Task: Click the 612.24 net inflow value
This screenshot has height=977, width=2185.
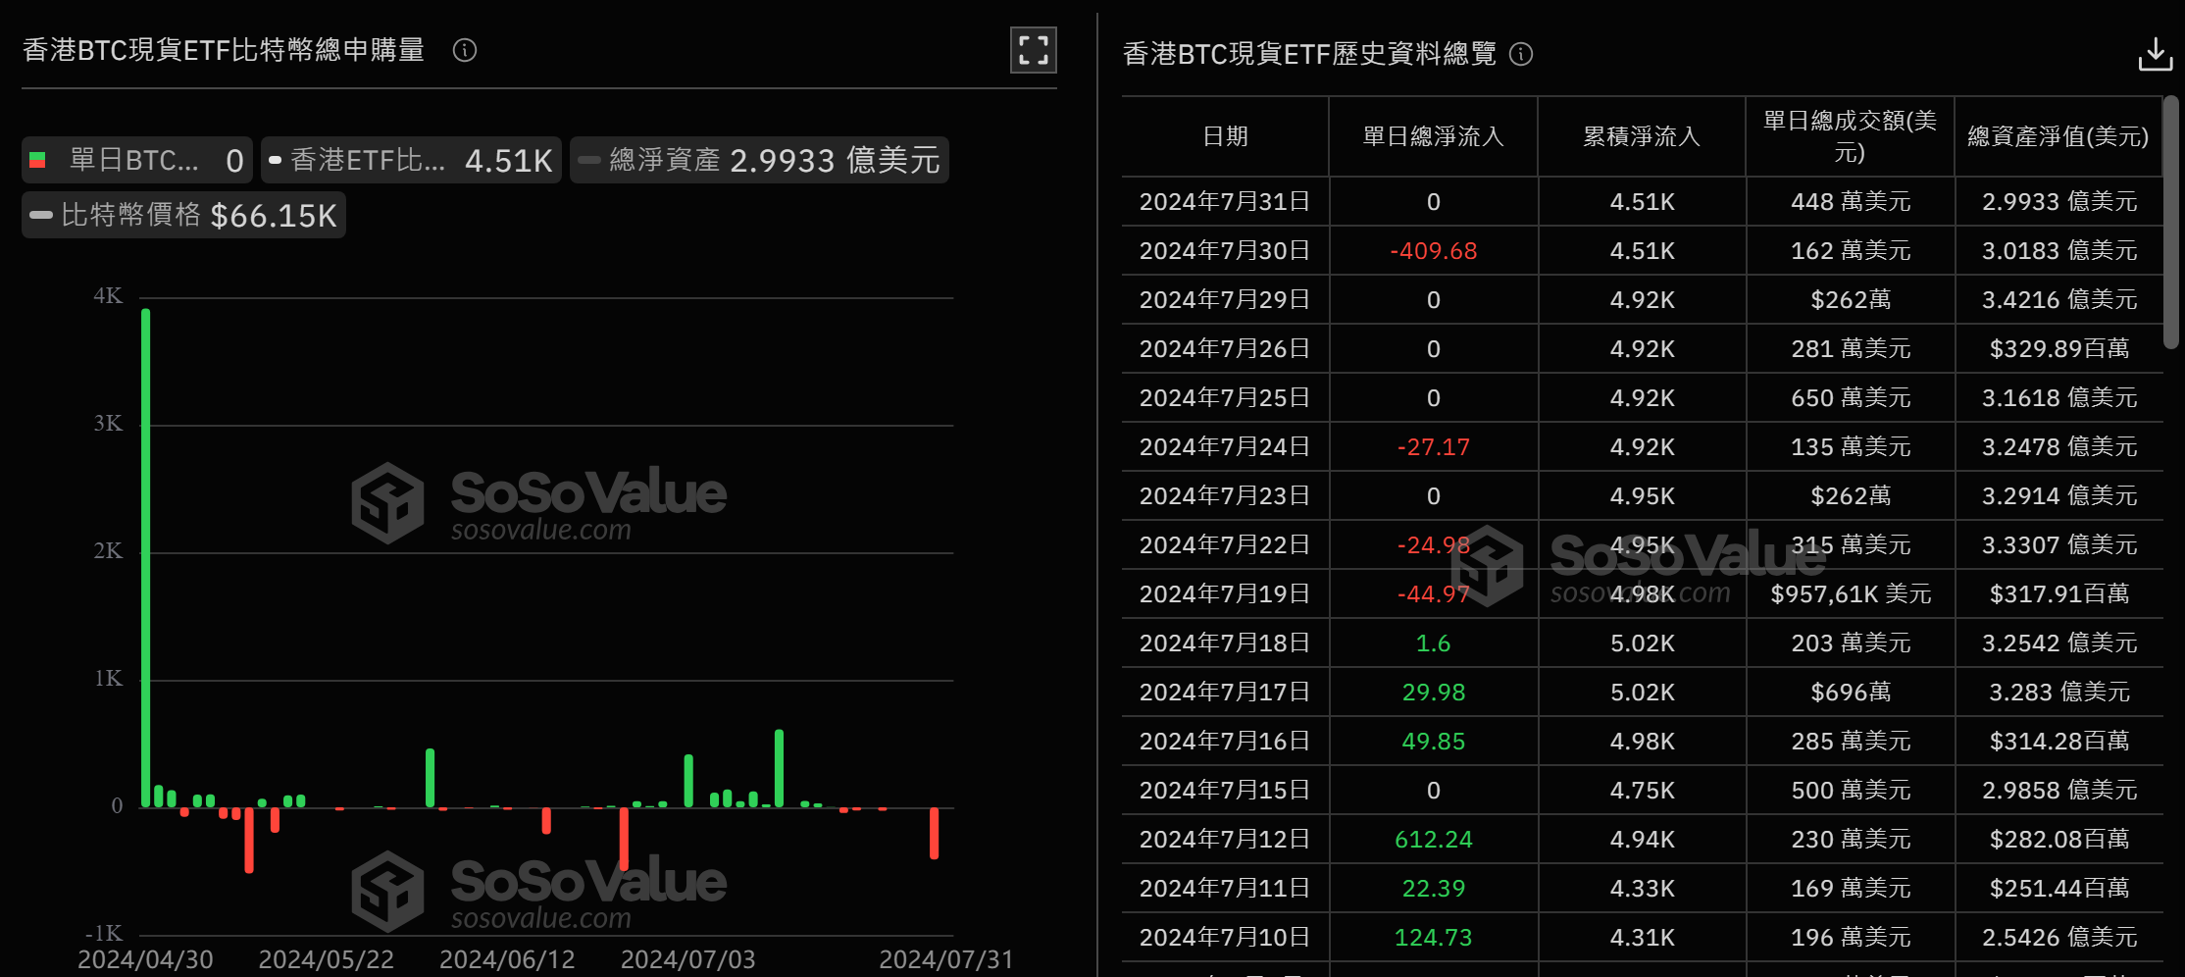Action: click(x=1433, y=839)
